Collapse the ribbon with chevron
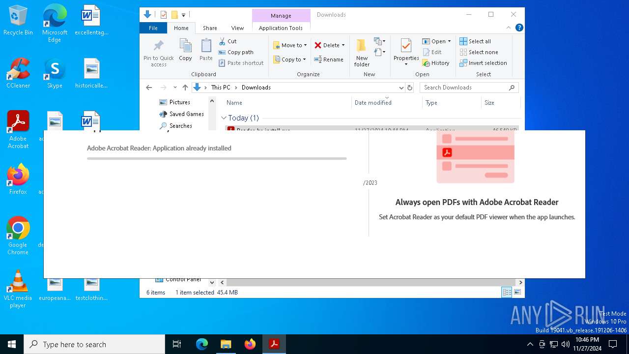 coord(509,28)
